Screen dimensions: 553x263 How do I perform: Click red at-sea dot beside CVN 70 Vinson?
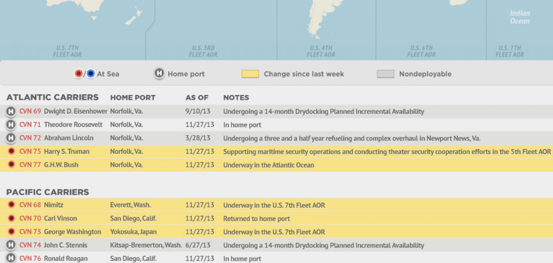pos(11,218)
